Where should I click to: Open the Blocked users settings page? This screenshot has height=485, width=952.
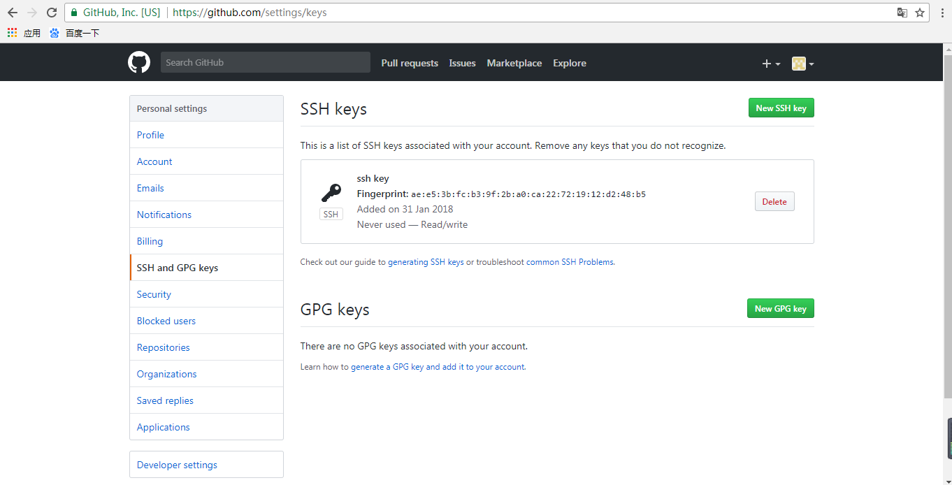[206, 321]
